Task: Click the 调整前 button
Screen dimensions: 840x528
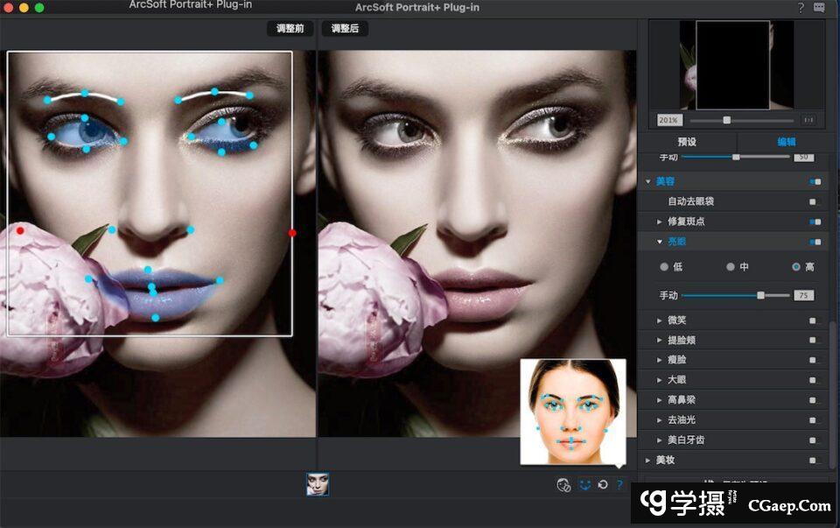Action: [x=290, y=29]
